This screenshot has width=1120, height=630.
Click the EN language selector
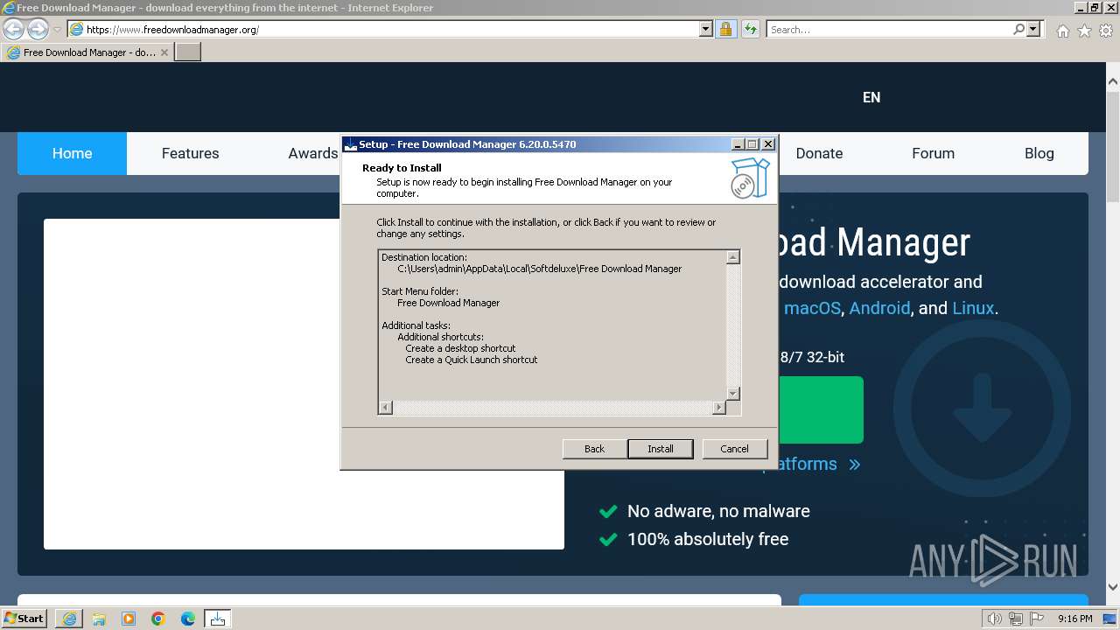[x=871, y=97]
